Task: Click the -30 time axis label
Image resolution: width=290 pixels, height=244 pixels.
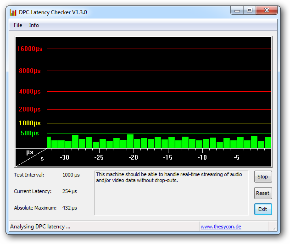Action: (x=64, y=157)
